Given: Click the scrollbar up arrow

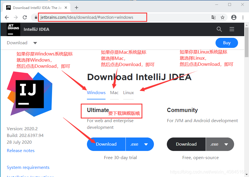Looking at the screenshot, I should (x=246, y=25).
